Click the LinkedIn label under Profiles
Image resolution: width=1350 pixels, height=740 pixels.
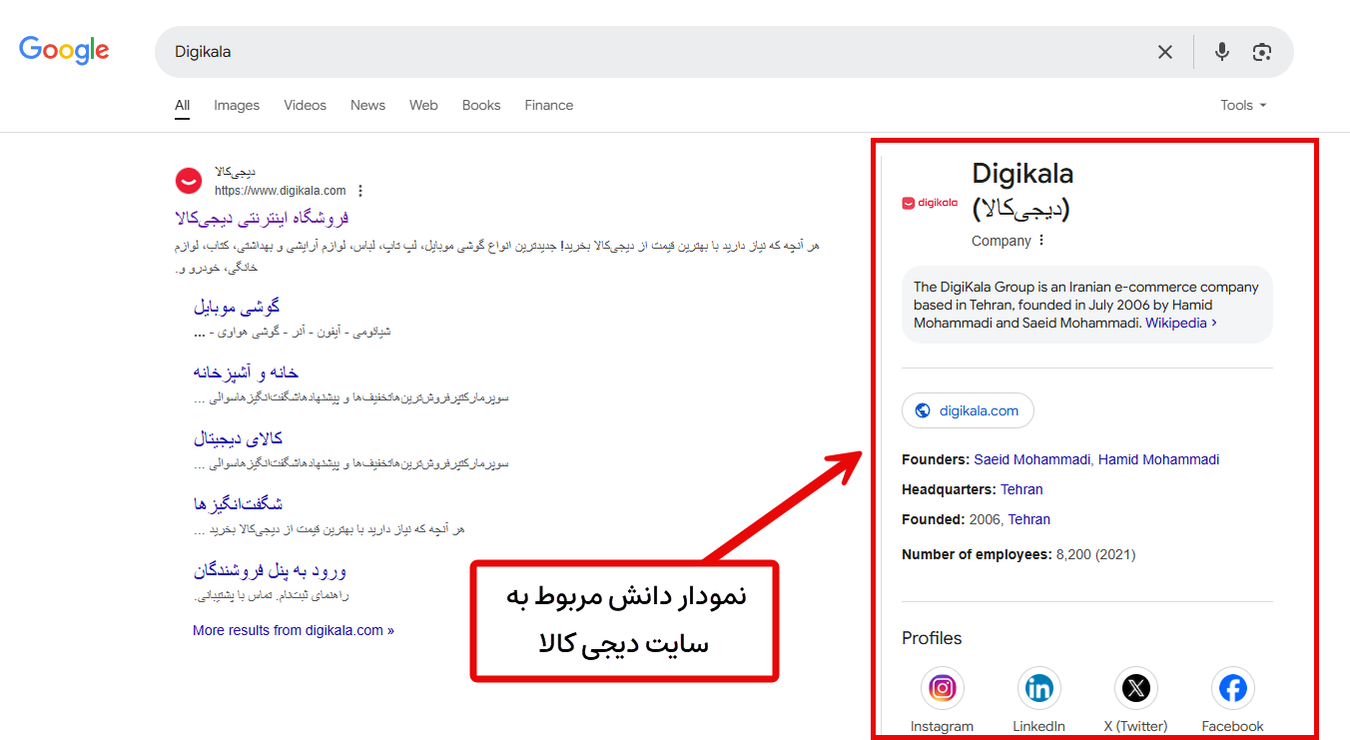point(1038,726)
